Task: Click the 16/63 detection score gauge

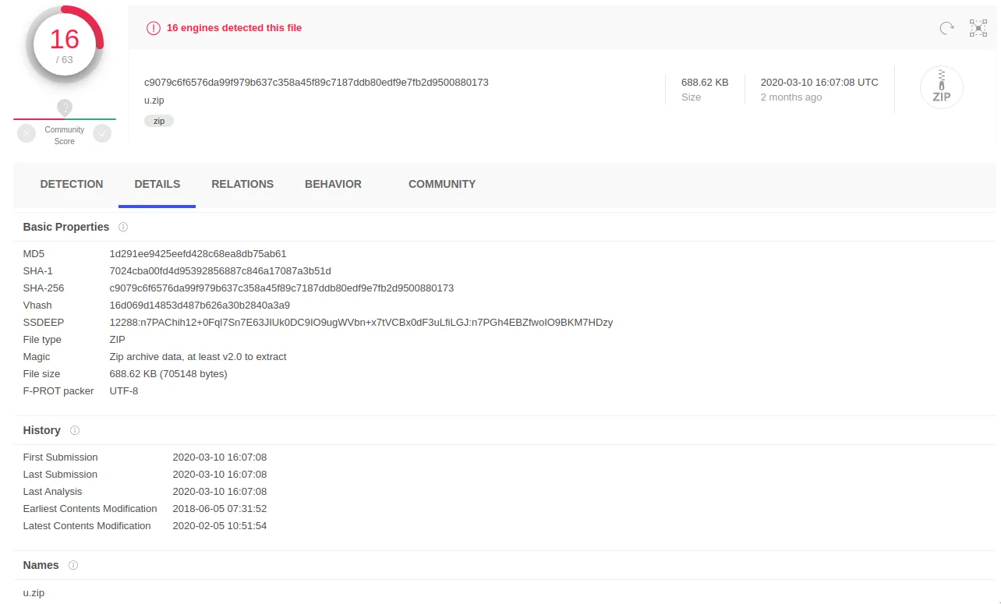Action: coord(65,44)
